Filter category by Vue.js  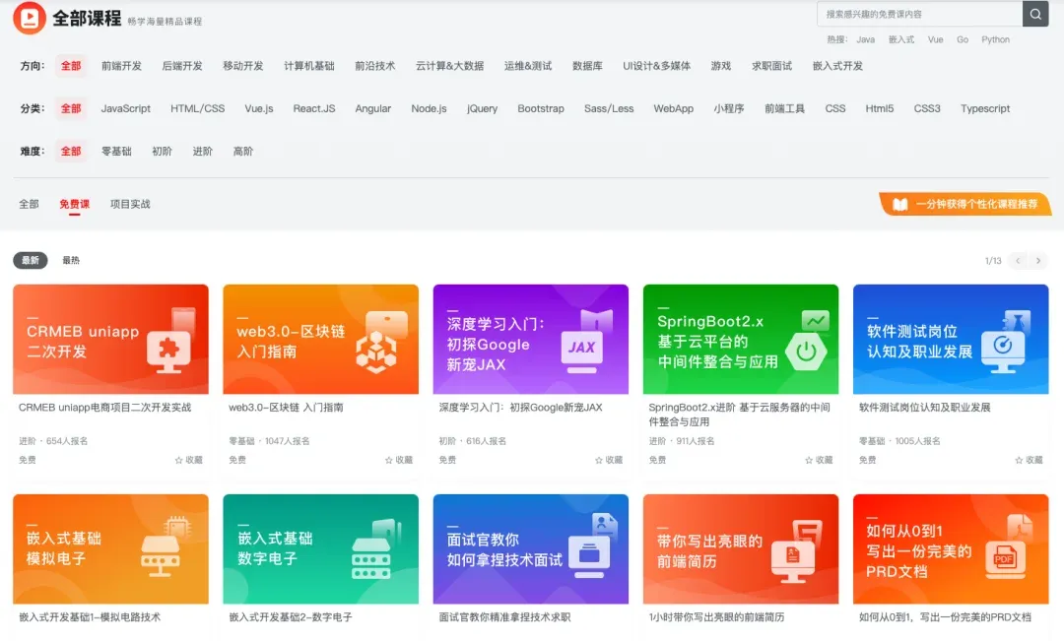[258, 108]
